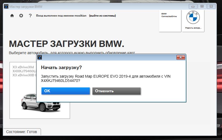Screen dimensions: 222x140
Task: Click the "X3 xDrive30d" vehicle label
Action: click(x=23, y=67)
